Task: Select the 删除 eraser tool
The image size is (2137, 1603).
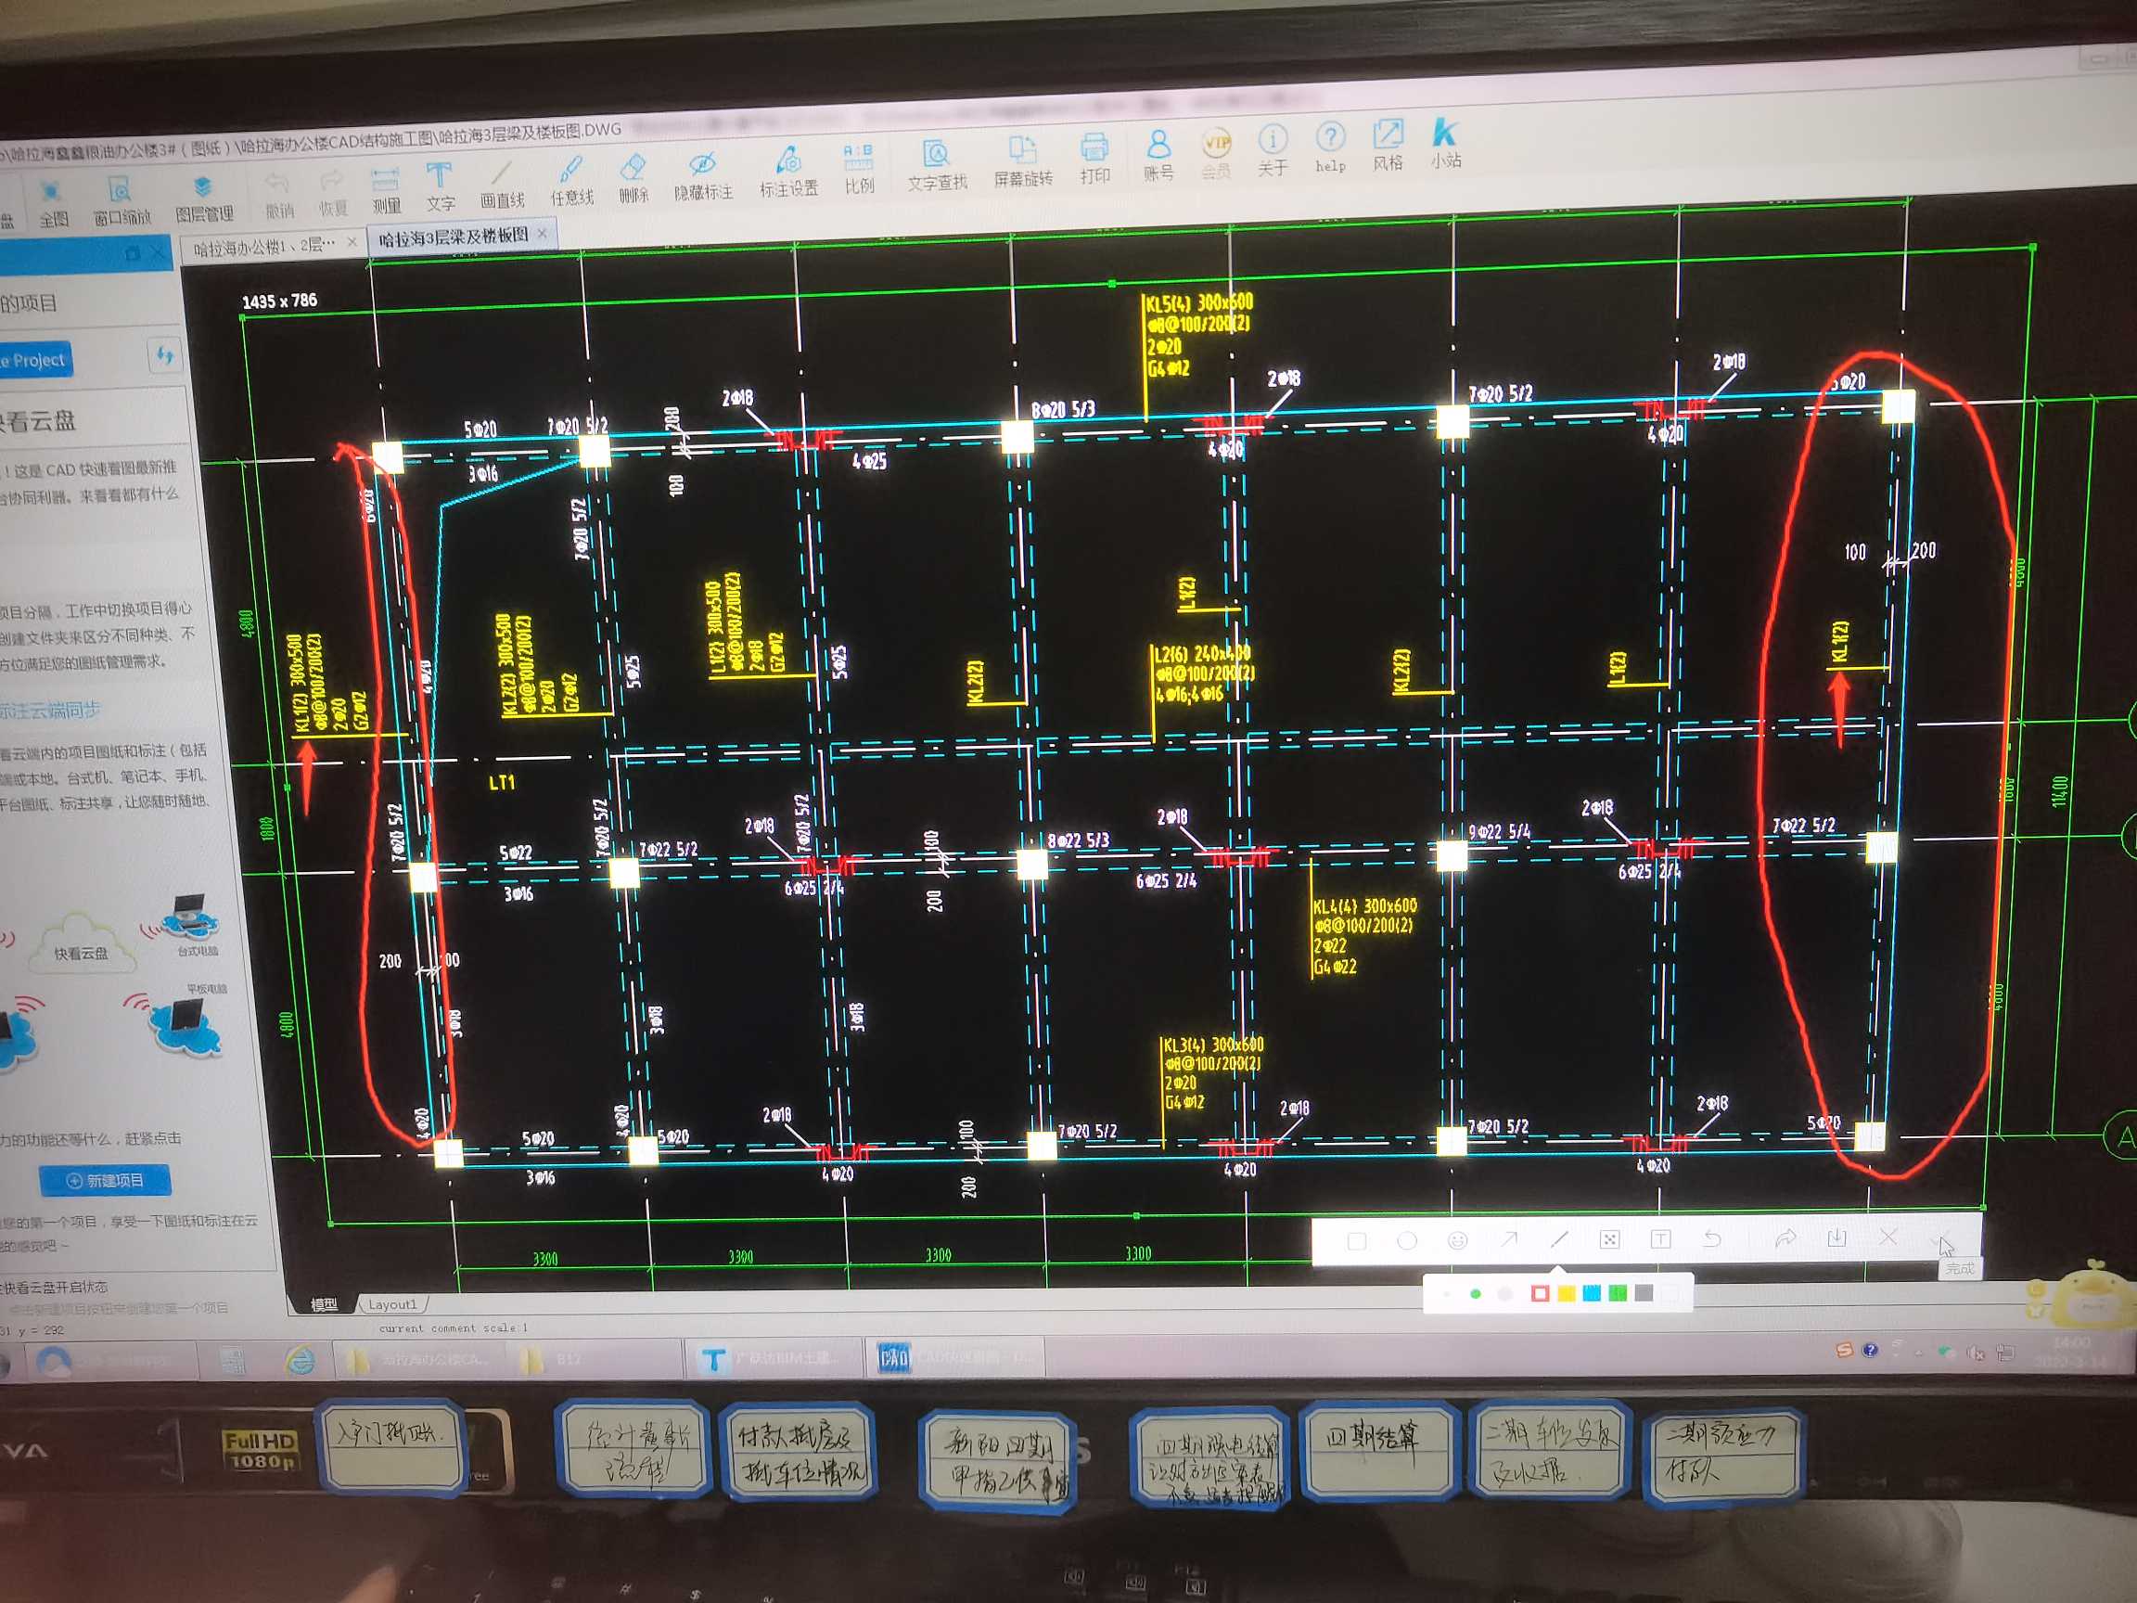Action: point(633,179)
